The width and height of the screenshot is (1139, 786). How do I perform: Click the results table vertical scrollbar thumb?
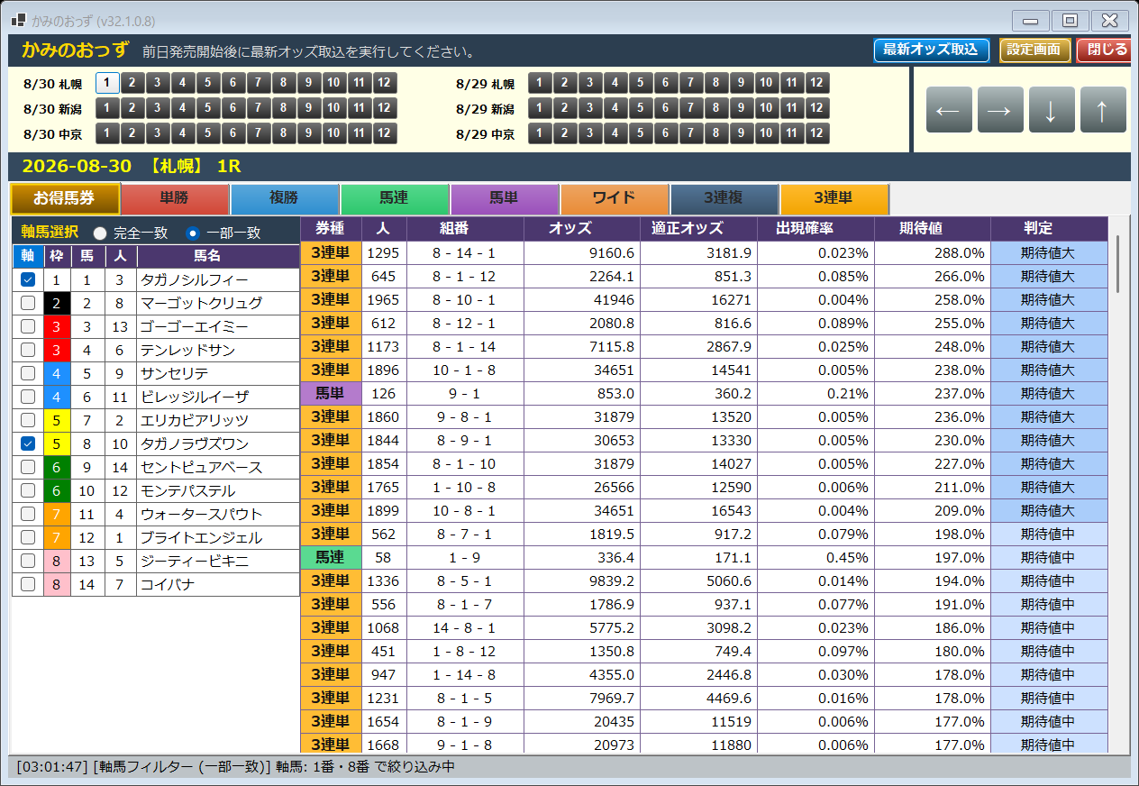[1118, 263]
